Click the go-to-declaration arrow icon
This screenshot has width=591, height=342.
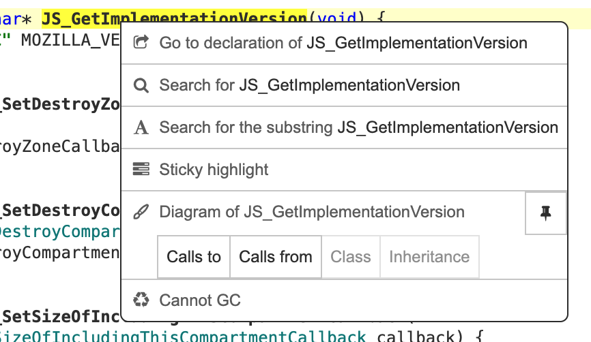pos(141,43)
